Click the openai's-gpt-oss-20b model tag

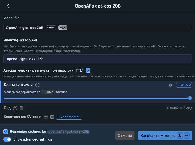pyautogui.click(x=69, y=132)
